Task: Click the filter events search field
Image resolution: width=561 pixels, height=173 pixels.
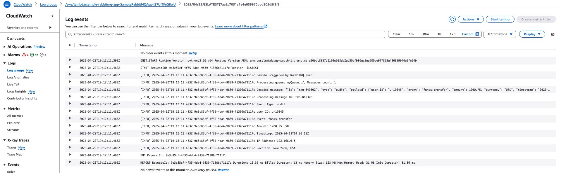Action: [x=225, y=34]
